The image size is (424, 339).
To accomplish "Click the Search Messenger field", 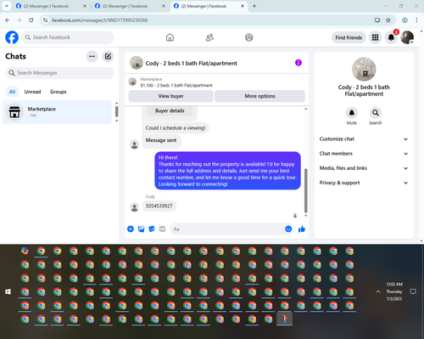I will click(x=59, y=73).
